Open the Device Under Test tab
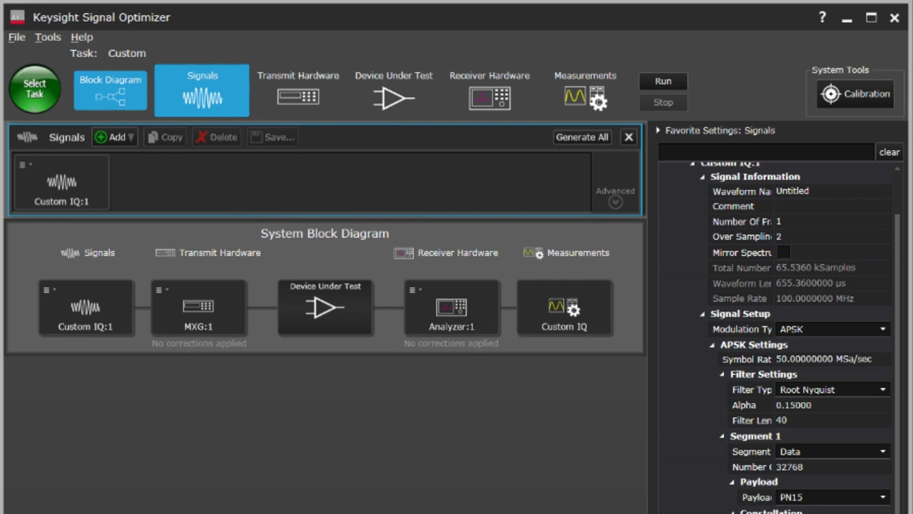Viewport: 913px width, 514px height. tap(394, 90)
